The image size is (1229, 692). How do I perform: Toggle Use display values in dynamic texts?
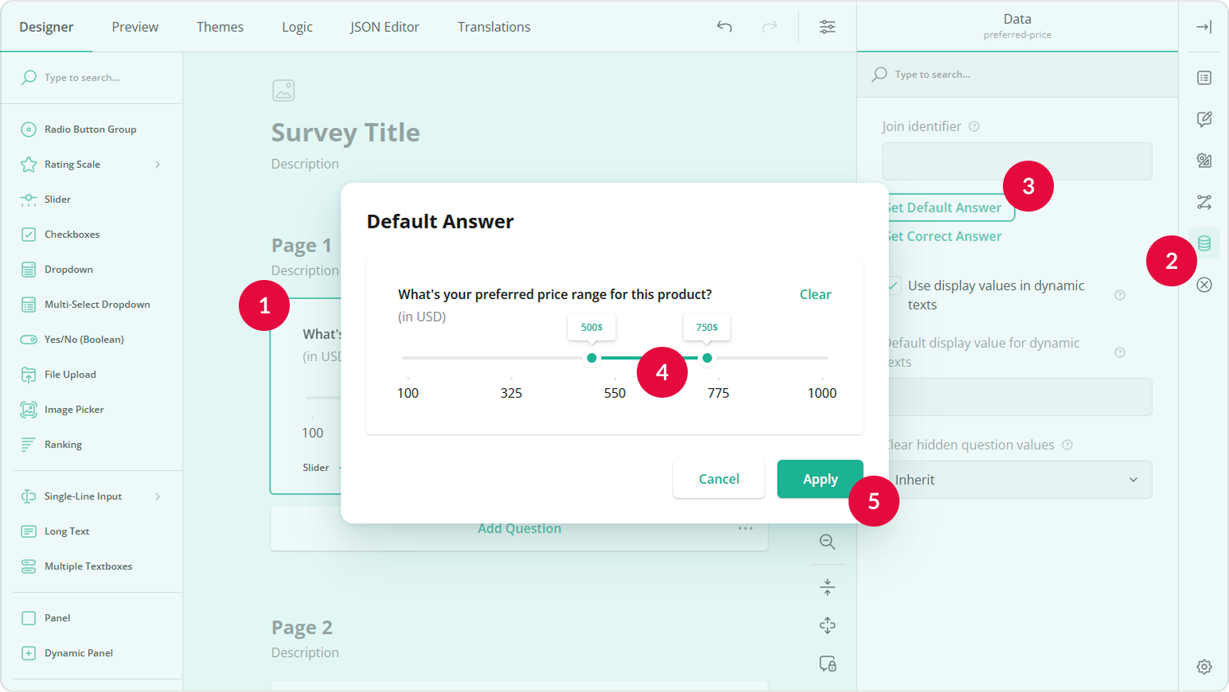893,285
